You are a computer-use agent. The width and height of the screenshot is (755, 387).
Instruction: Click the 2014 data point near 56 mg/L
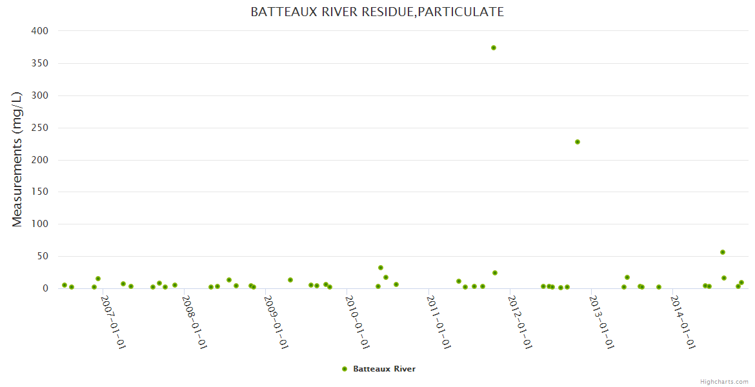point(723,252)
